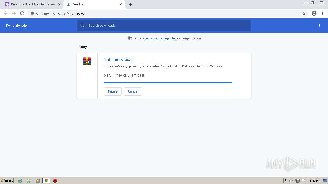Launch Internet Explorer from the taskbar

coord(20,181)
